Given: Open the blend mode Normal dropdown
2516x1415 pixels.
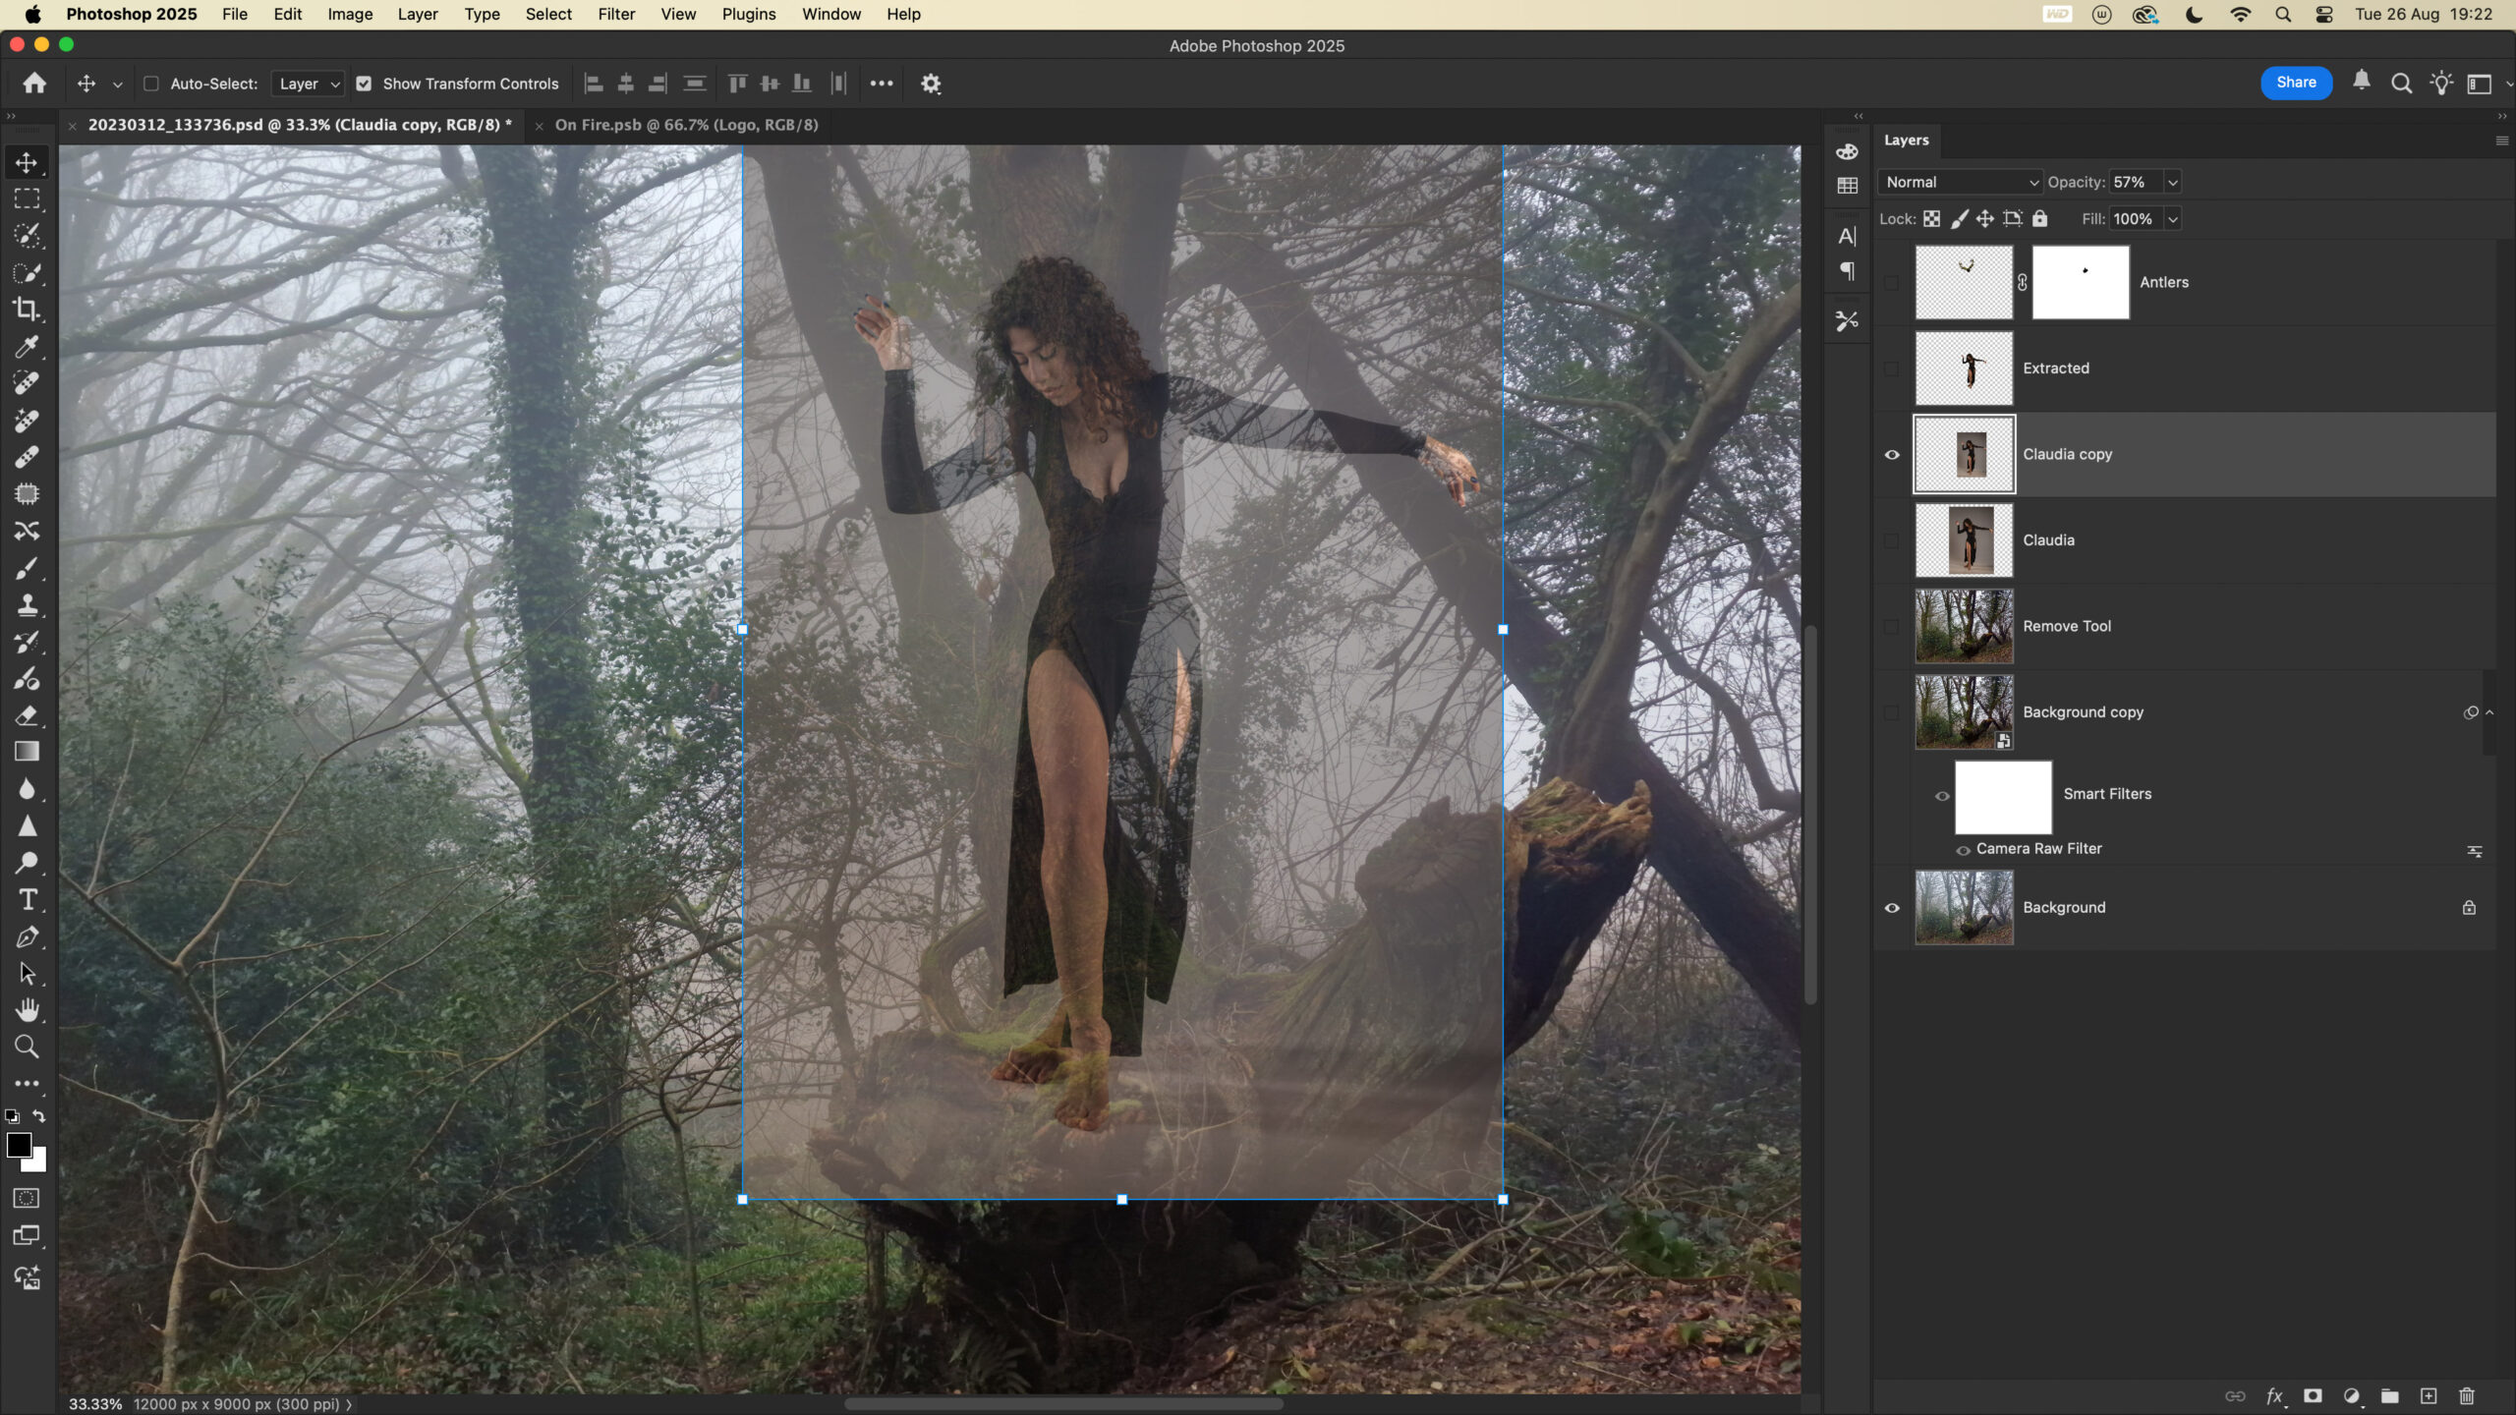Looking at the screenshot, I should [1961, 182].
